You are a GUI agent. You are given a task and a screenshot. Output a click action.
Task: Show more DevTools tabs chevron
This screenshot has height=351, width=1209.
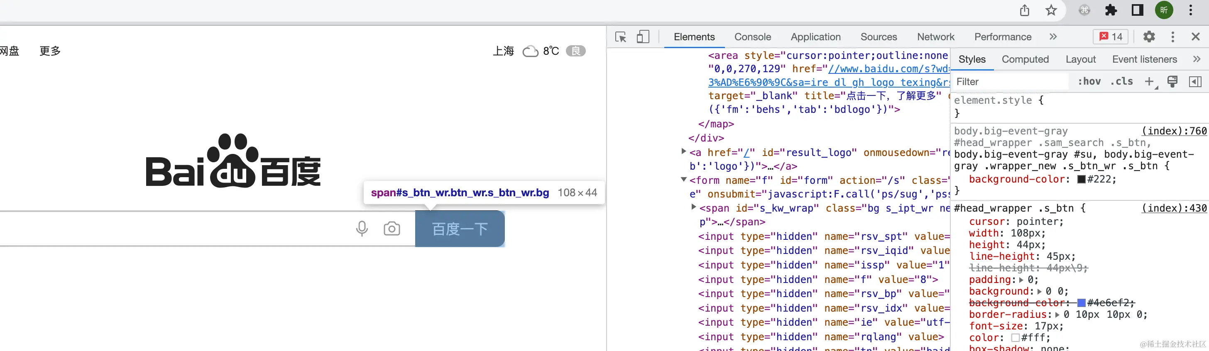(1053, 37)
